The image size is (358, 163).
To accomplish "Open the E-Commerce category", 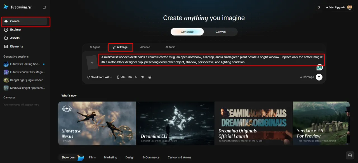I will 151,157.
